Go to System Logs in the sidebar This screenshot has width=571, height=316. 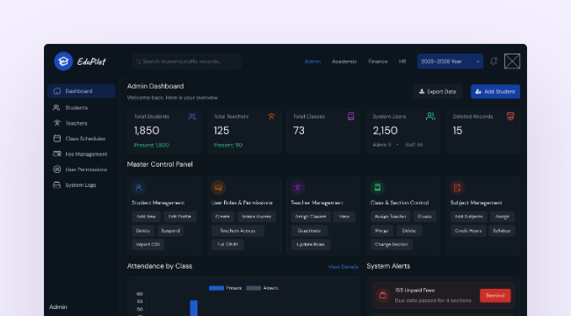[82, 185]
